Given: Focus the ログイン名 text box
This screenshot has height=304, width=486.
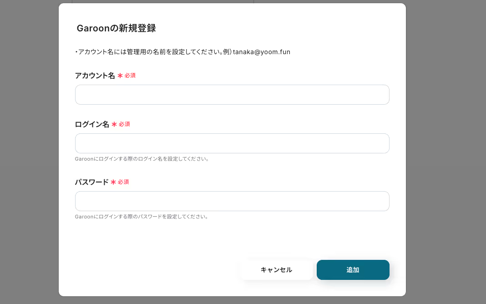Looking at the screenshot, I should (x=232, y=143).
